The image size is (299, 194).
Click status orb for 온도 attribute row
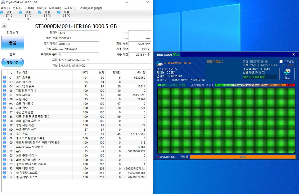[4, 151]
